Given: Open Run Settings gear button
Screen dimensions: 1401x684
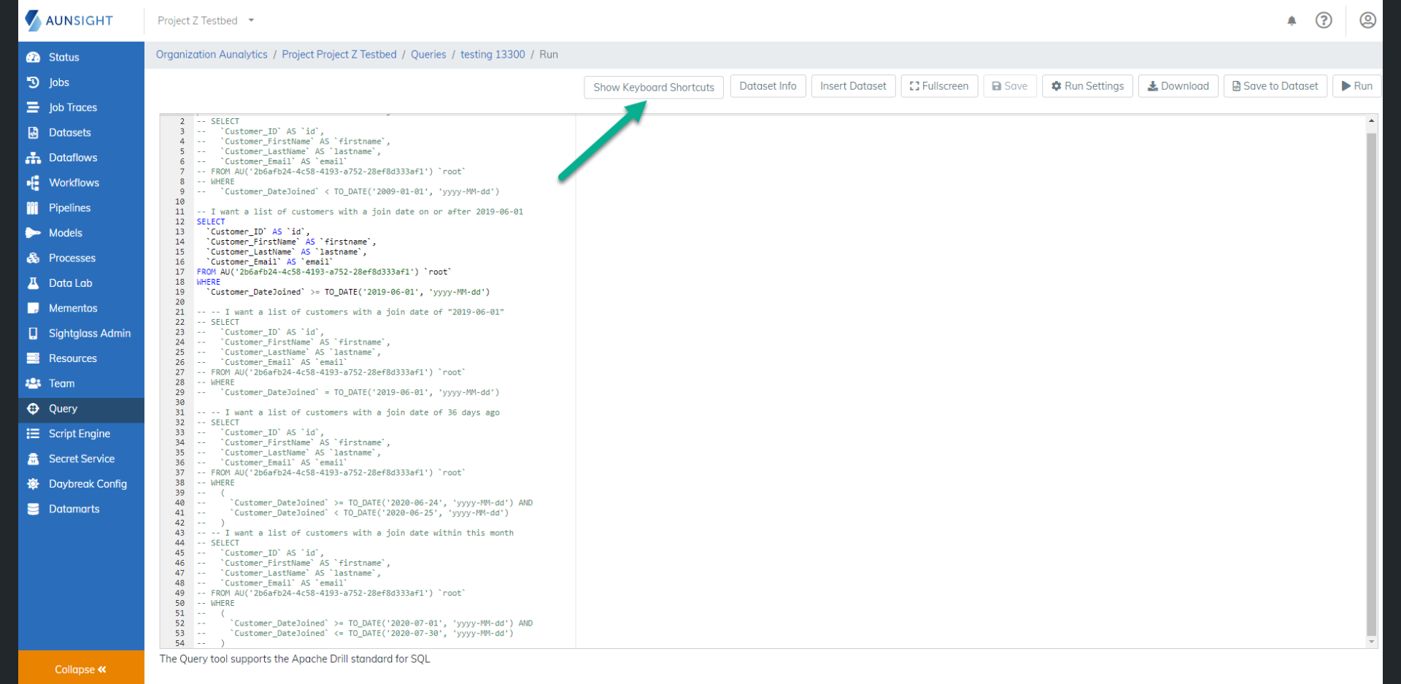Looking at the screenshot, I should (1087, 86).
